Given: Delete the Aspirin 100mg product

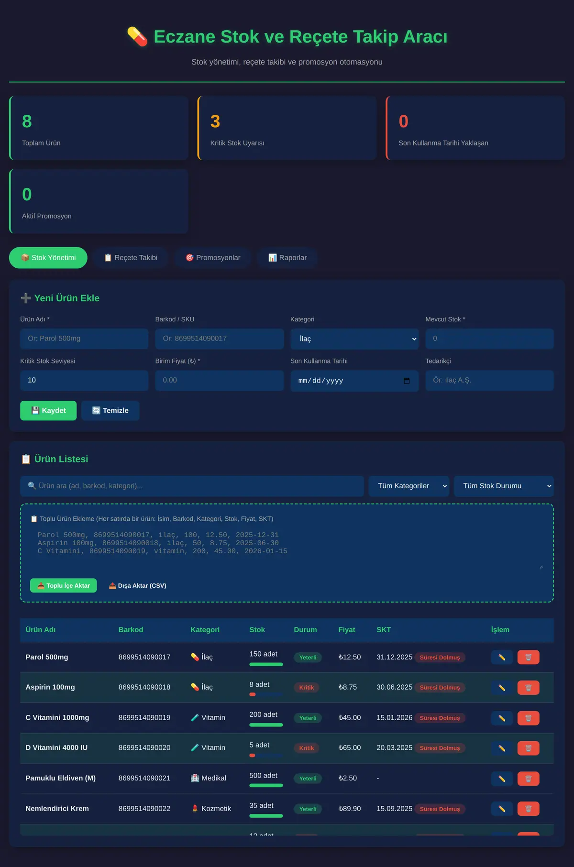Looking at the screenshot, I should tap(528, 688).
